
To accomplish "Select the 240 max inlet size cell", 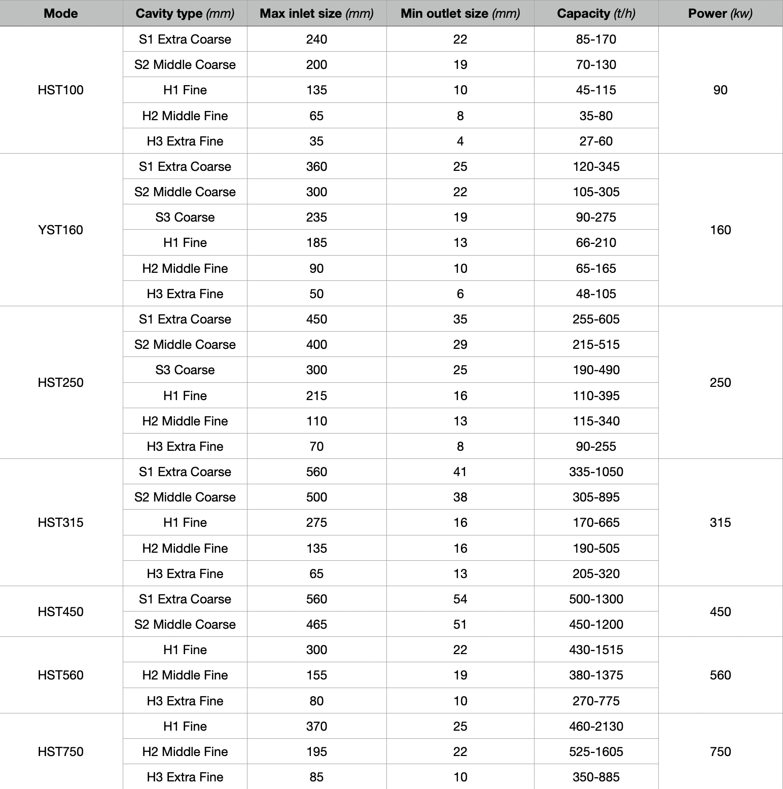I will click(316, 39).
